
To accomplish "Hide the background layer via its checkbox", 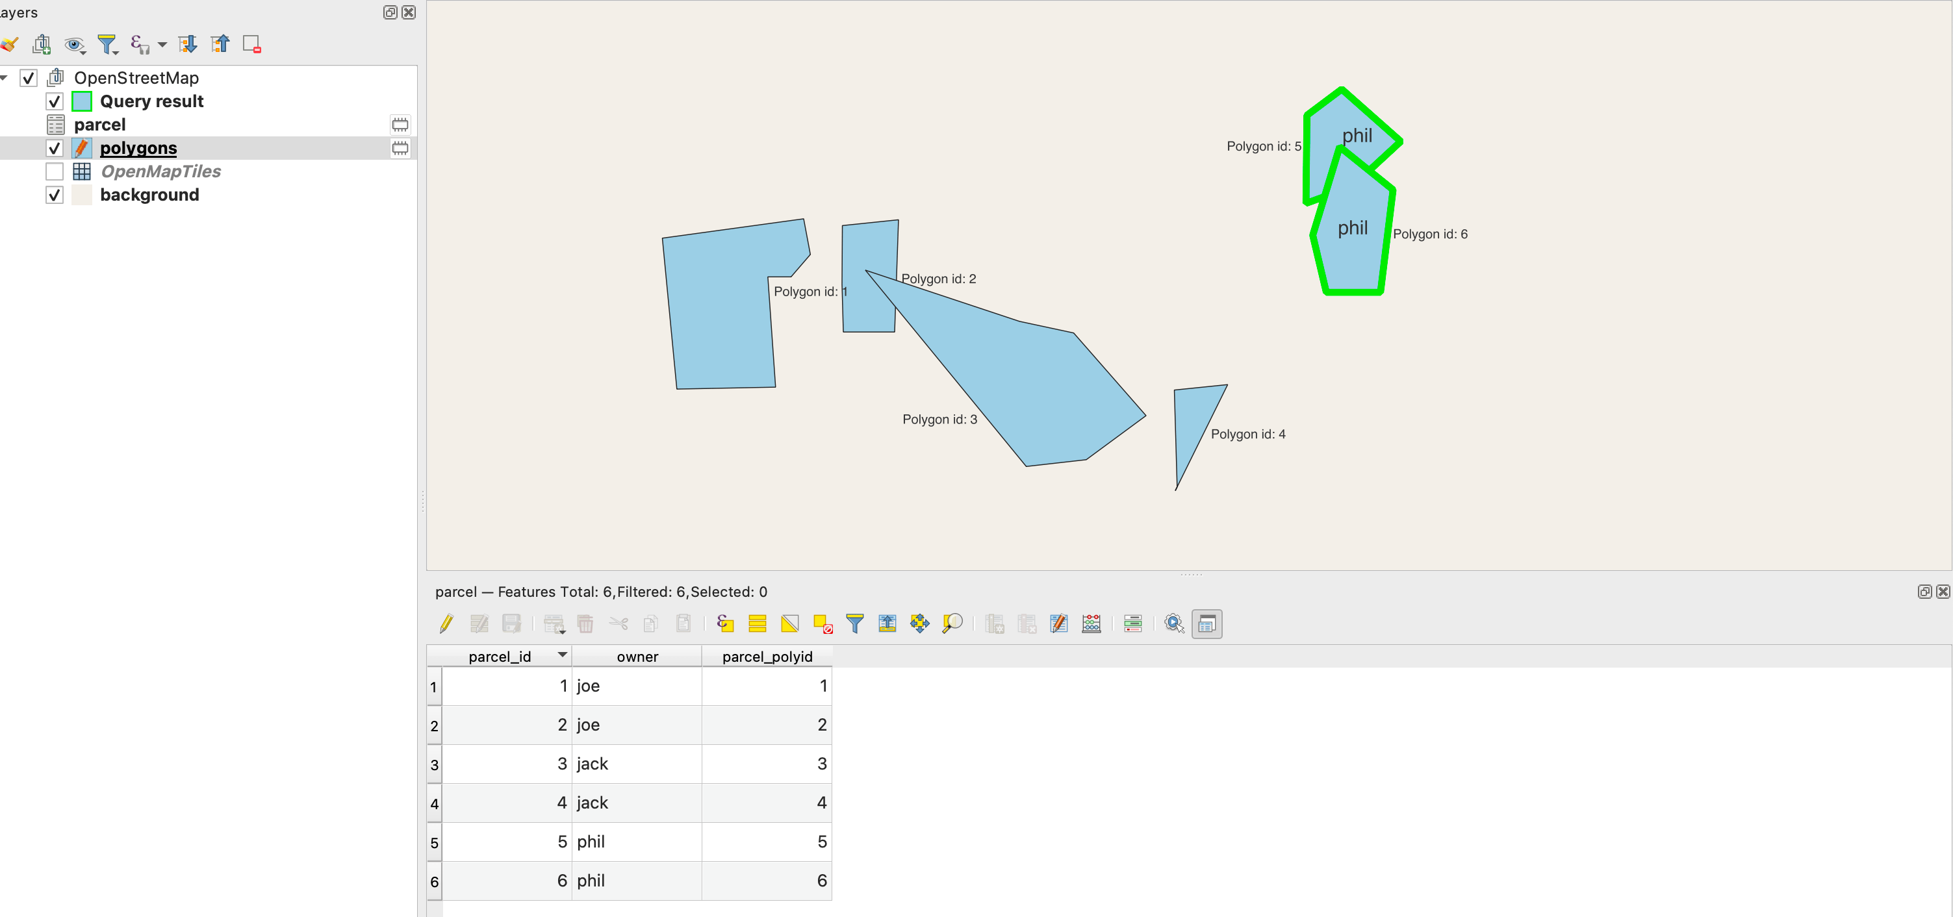I will pyautogui.click(x=54, y=195).
